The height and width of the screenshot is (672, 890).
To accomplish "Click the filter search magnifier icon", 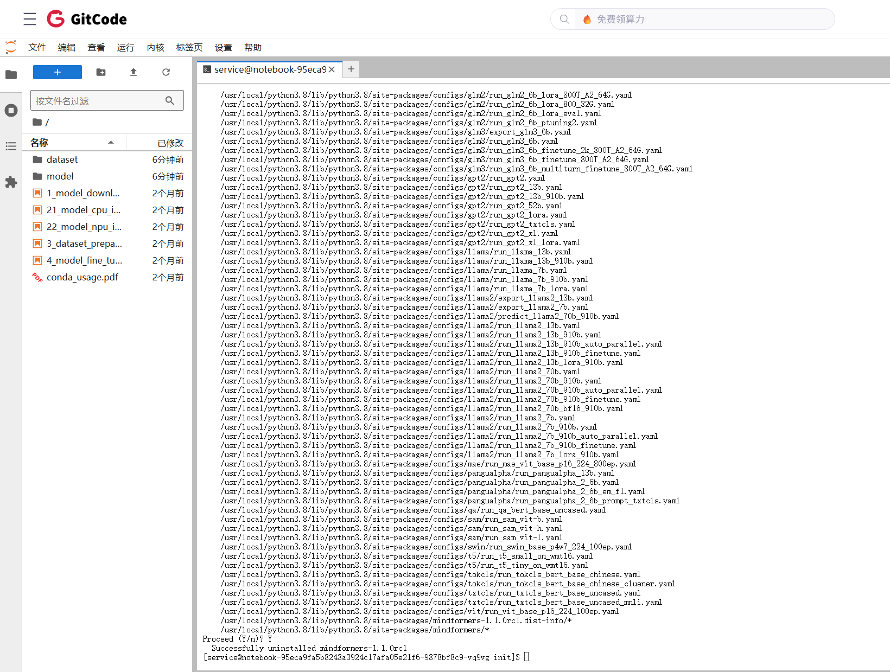I will [x=170, y=100].
